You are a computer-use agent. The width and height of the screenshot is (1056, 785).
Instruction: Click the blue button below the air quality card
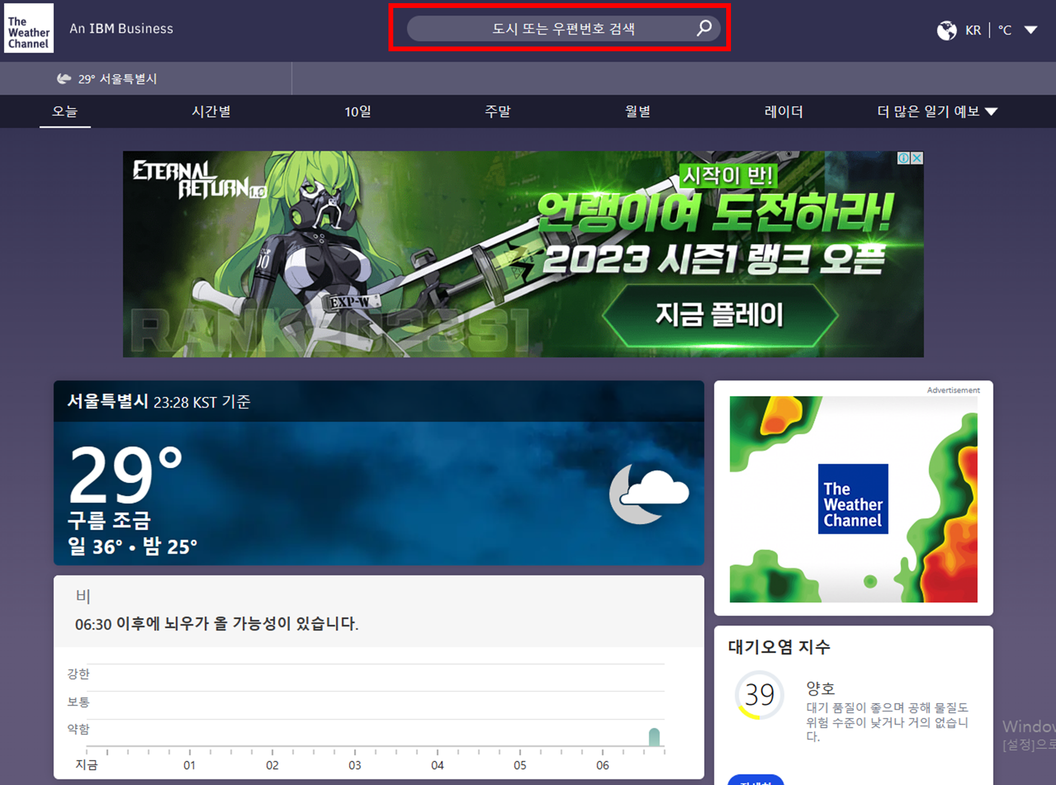[756, 780]
